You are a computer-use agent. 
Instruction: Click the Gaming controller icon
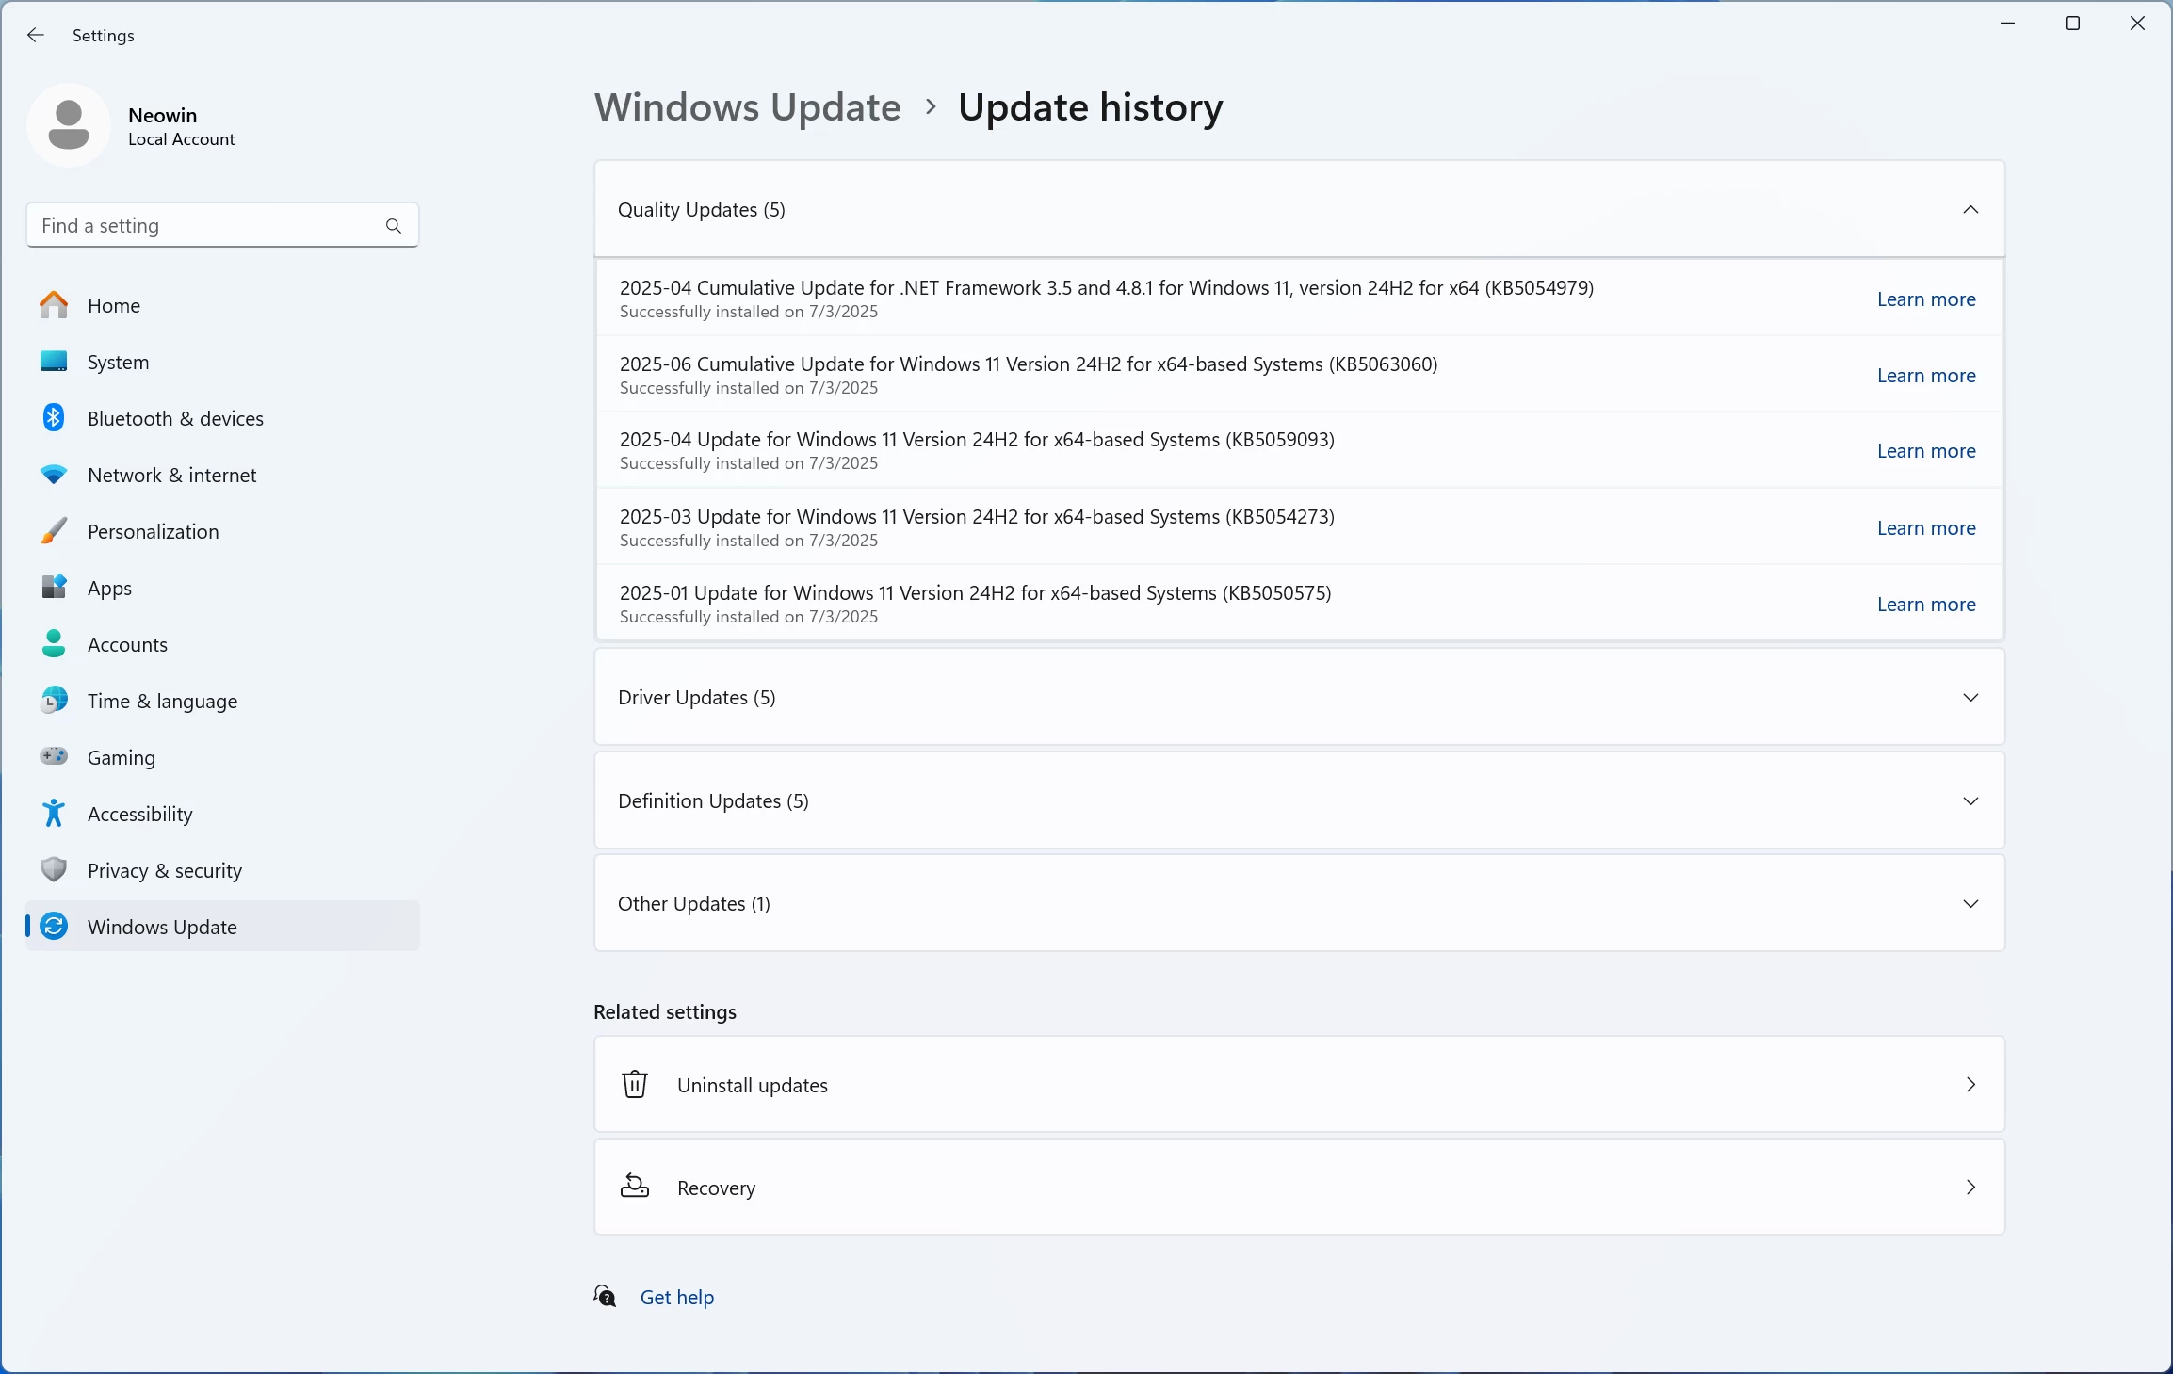pos(54,756)
